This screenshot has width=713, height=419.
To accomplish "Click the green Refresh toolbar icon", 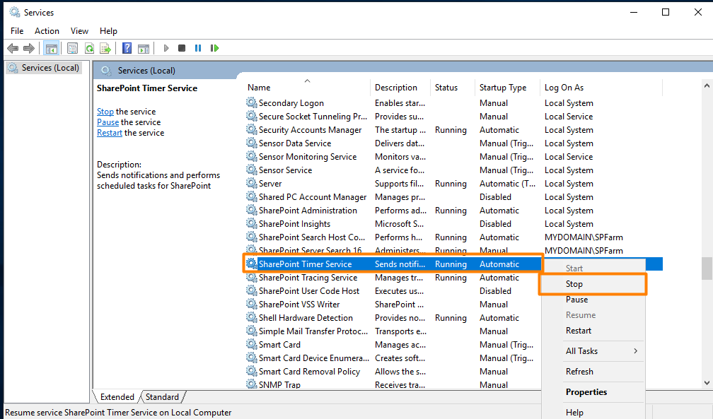I will (x=90, y=48).
